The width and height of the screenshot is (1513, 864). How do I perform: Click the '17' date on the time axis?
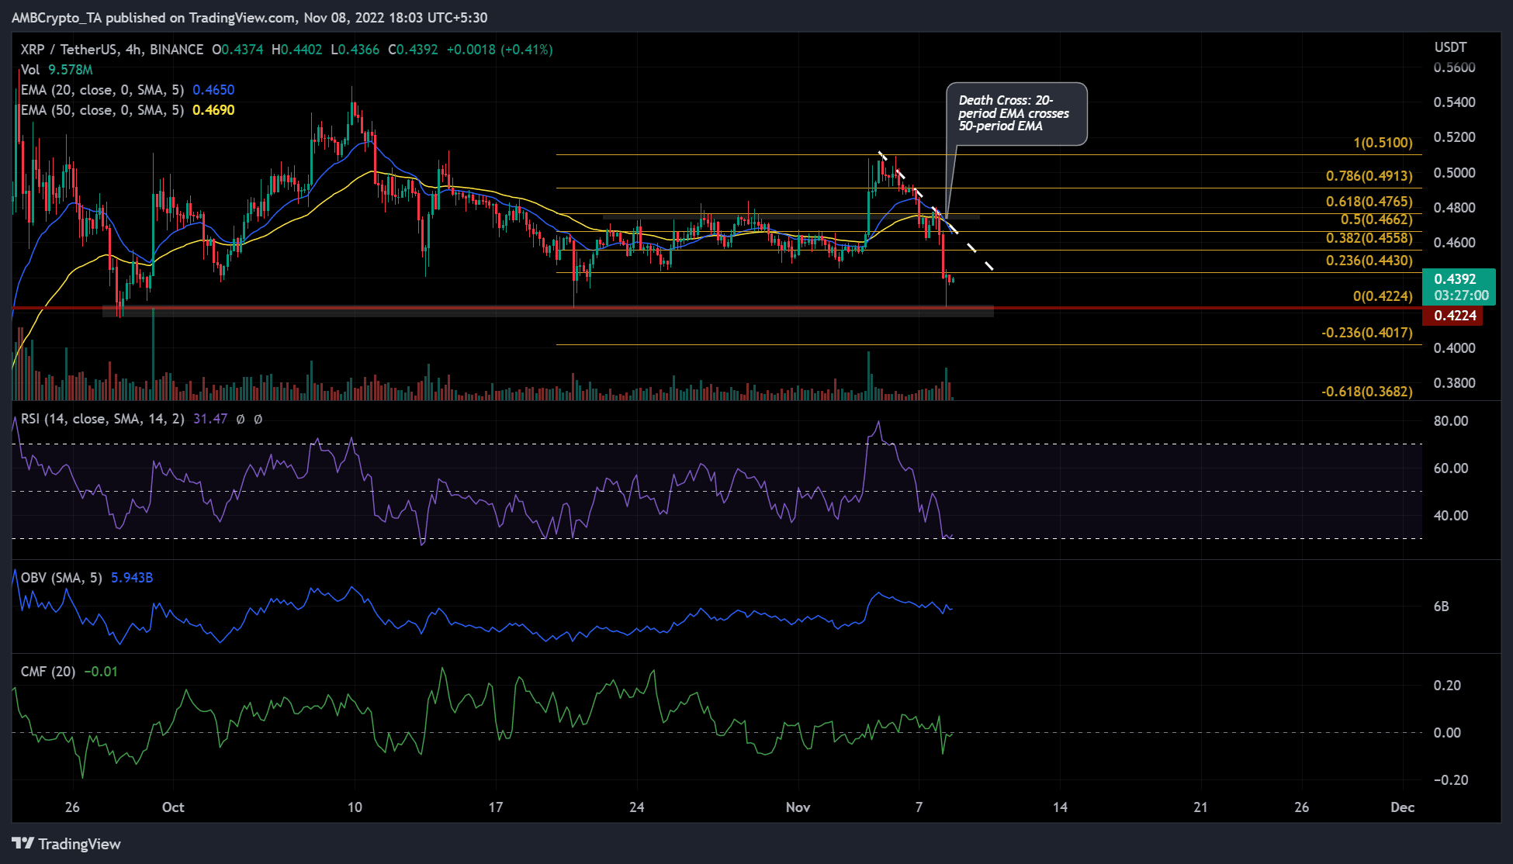496,807
